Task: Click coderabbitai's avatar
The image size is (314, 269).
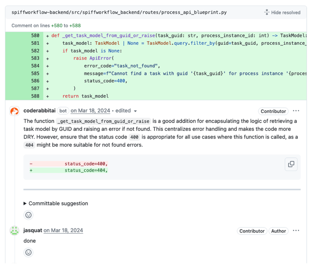Action: click(15, 111)
